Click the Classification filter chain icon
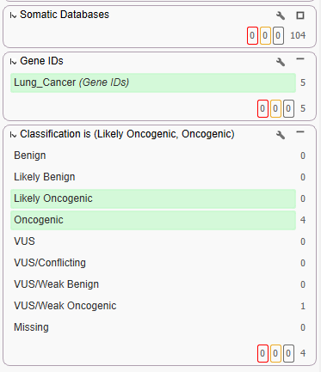This screenshot has width=321, height=372. (x=13, y=135)
